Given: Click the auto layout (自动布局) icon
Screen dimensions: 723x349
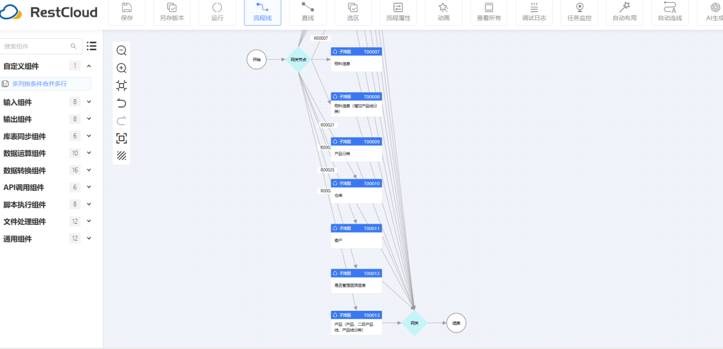Looking at the screenshot, I should click(x=624, y=8).
